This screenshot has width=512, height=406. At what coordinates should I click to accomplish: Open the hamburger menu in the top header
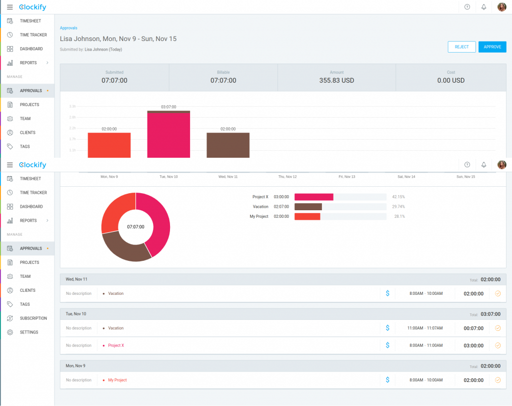tap(10, 7)
